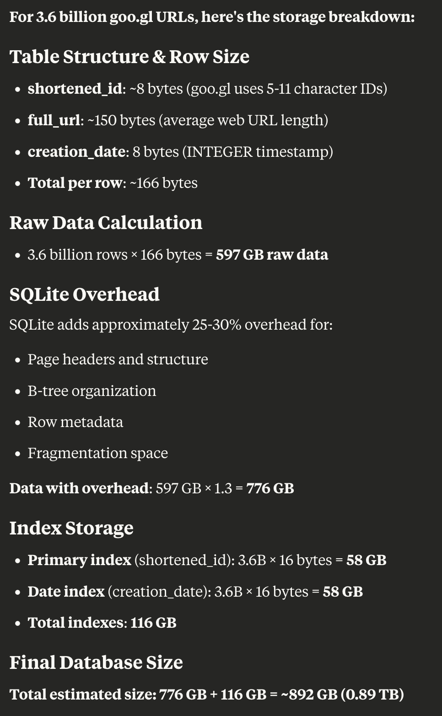The image size is (442, 716).
Task: Click the bold "full_url" label
Action: pos(54,120)
